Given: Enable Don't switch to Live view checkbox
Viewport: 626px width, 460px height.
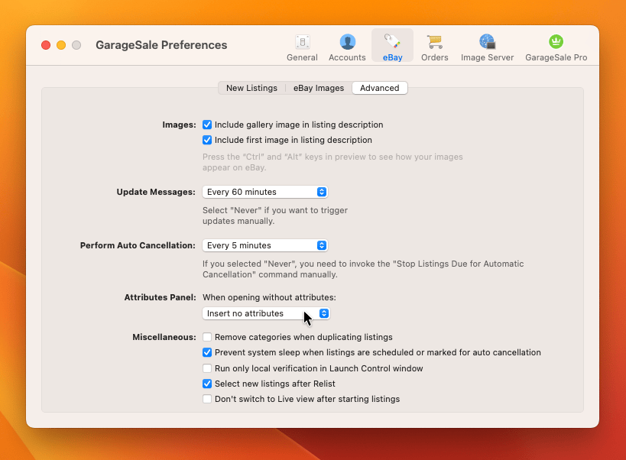Looking at the screenshot, I should tap(207, 399).
